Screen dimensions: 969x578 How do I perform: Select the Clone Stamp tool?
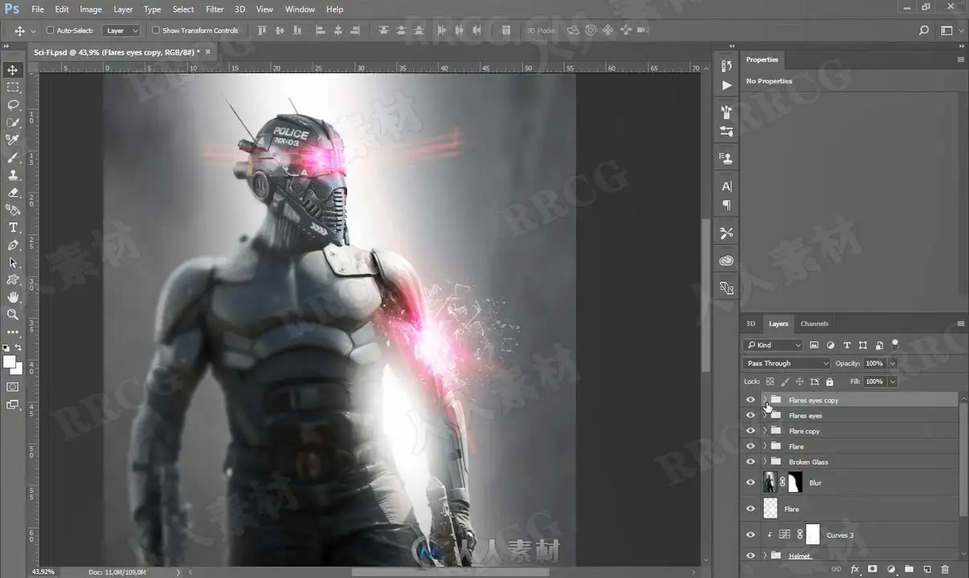[13, 175]
